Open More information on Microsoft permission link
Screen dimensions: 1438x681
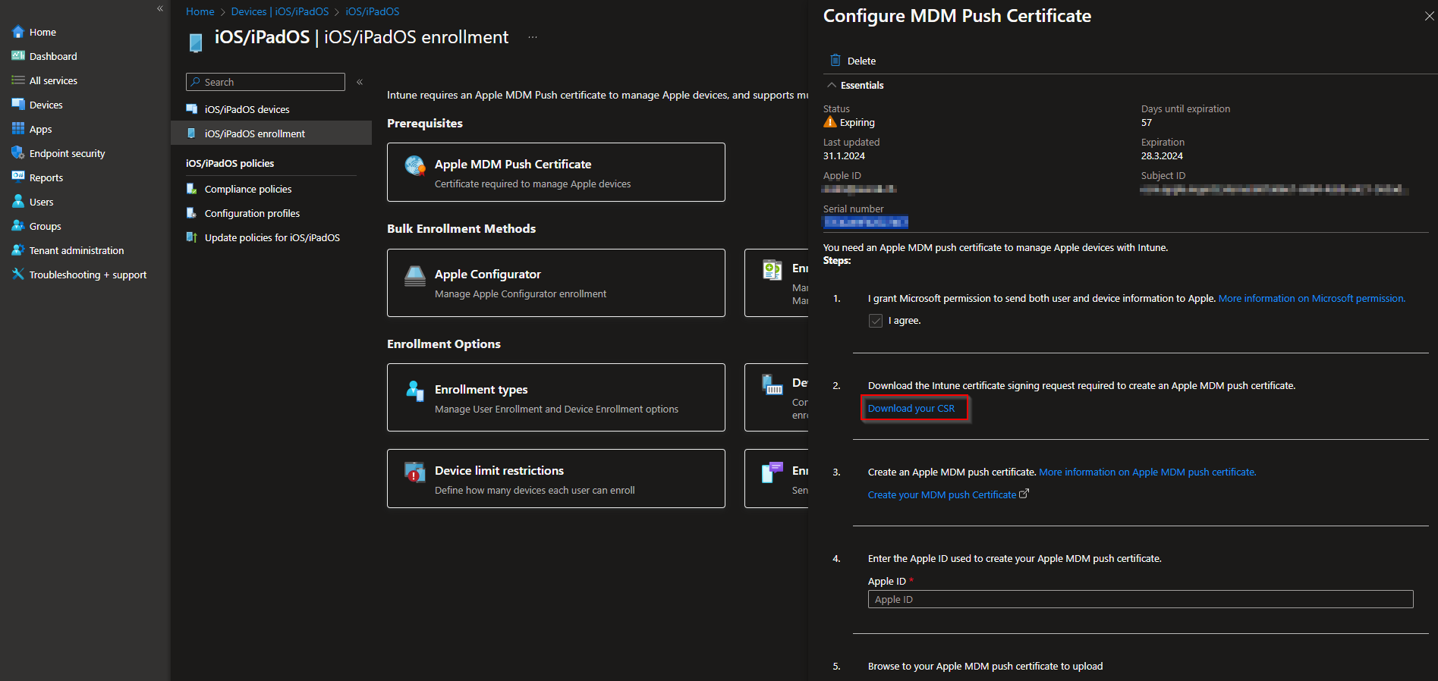tap(1312, 298)
